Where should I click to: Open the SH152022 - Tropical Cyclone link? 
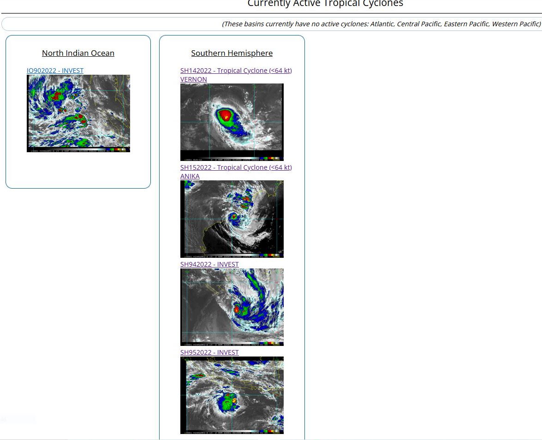236,167
